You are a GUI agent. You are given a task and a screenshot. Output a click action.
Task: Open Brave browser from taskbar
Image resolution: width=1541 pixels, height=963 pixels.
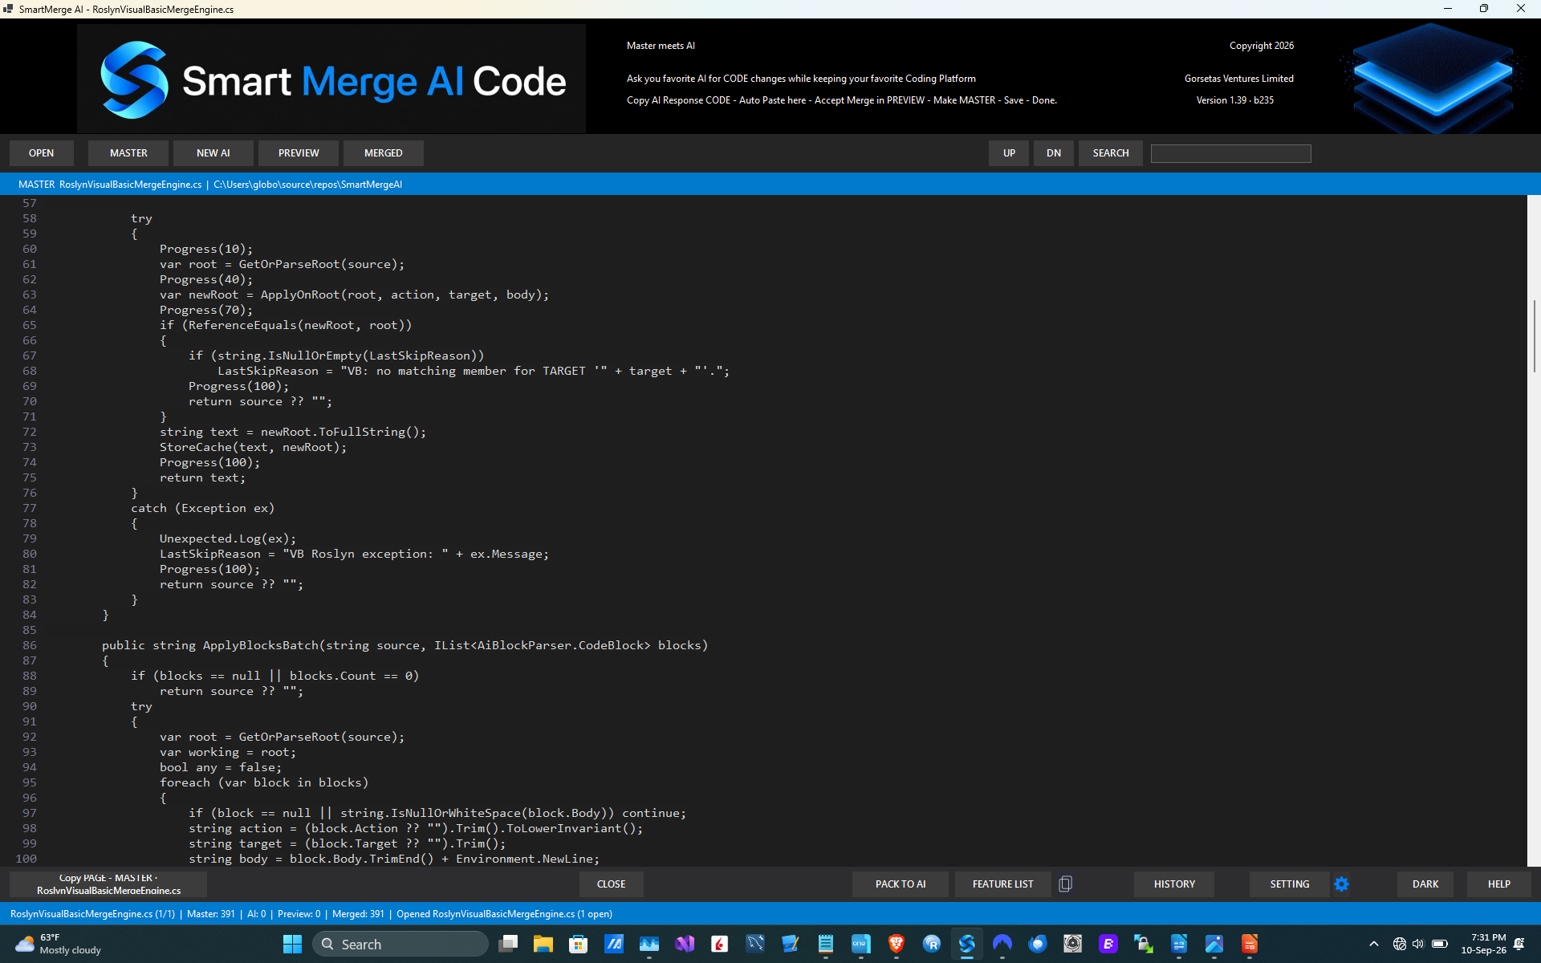pos(897,944)
